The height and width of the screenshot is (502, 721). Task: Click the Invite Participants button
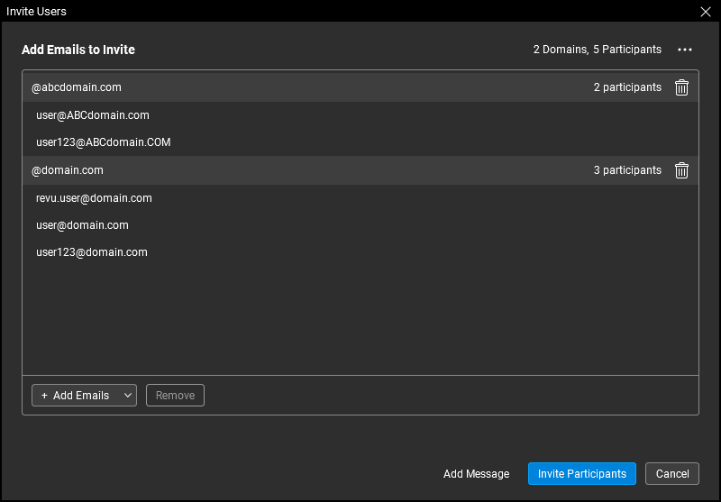point(581,474)
